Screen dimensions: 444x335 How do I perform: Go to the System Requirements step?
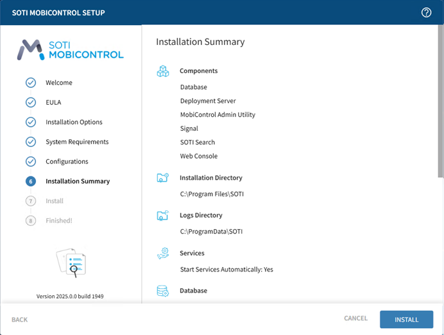pyautogui.click(x=77, y=142)
